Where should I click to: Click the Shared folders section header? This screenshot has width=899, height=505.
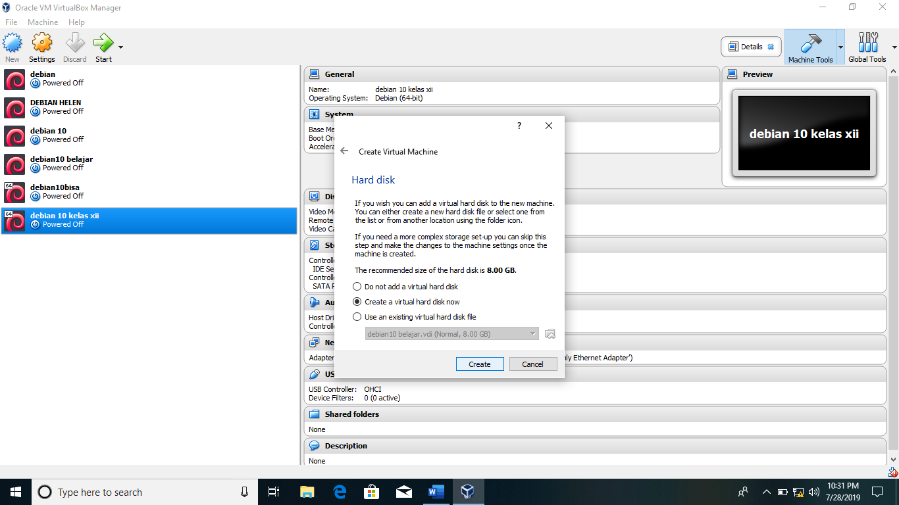tap(595, 414)
